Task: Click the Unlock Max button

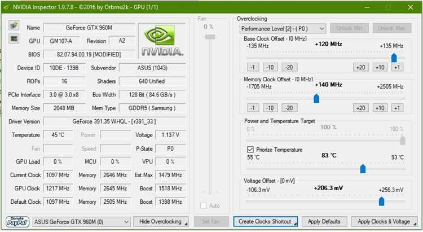Action: (x=392, y=28)
